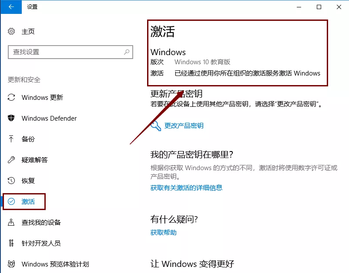Maximize the 设置 window

click(x=319, y=7)
